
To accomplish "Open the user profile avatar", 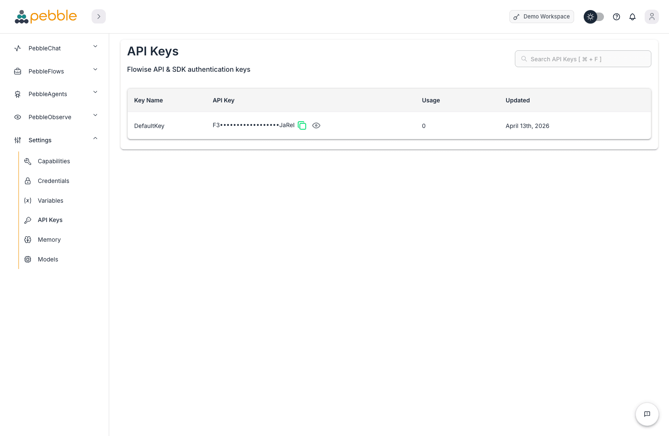I will (651, 17).
